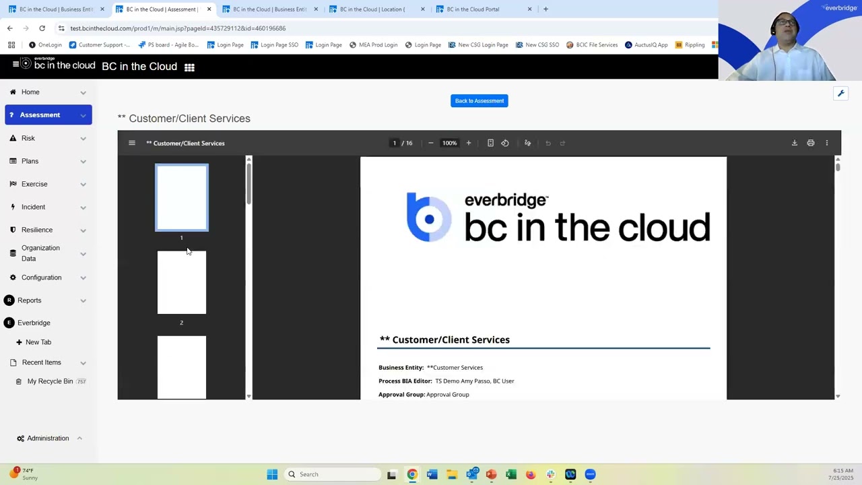862x485 pixels.
Task: Open the BC in the Cloud apps grid
Action: (189, 67)
